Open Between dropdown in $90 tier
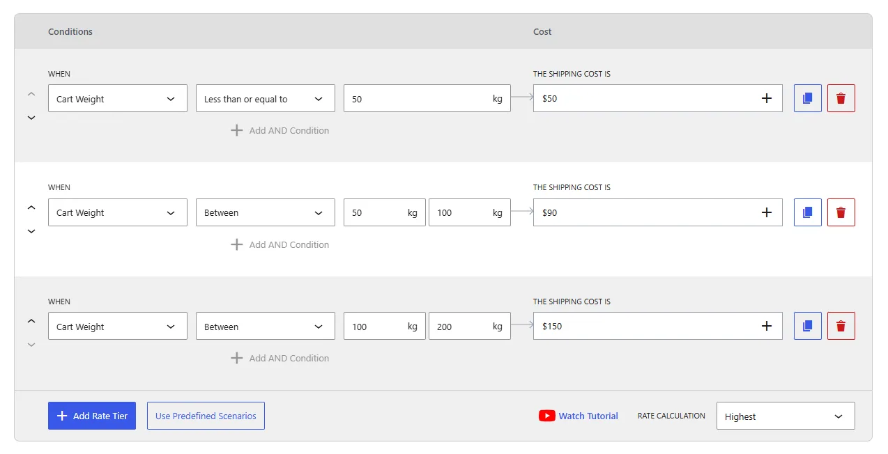This screenshot has width=888, height=454. click(266, 212)
